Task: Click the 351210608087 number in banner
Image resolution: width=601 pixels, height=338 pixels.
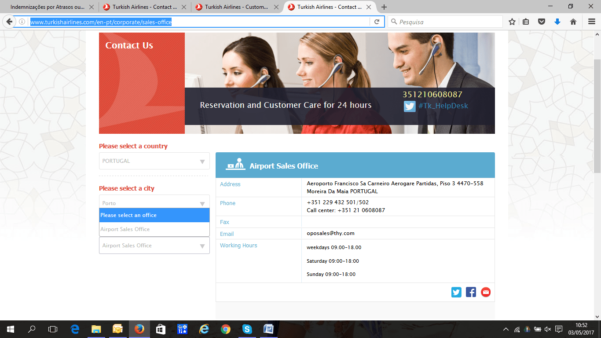Action: click(432, 95)
